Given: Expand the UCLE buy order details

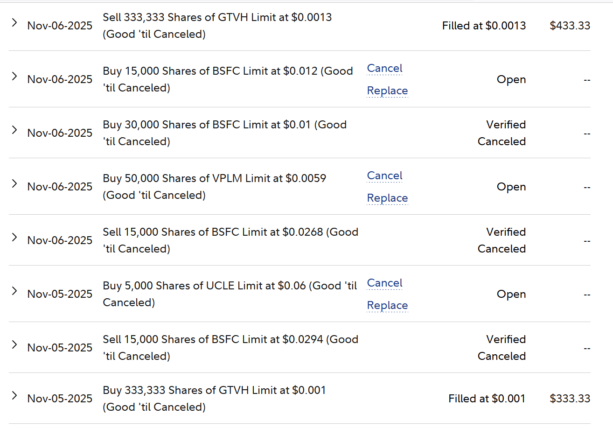Looking at the screenshot, I should point(14,291).
